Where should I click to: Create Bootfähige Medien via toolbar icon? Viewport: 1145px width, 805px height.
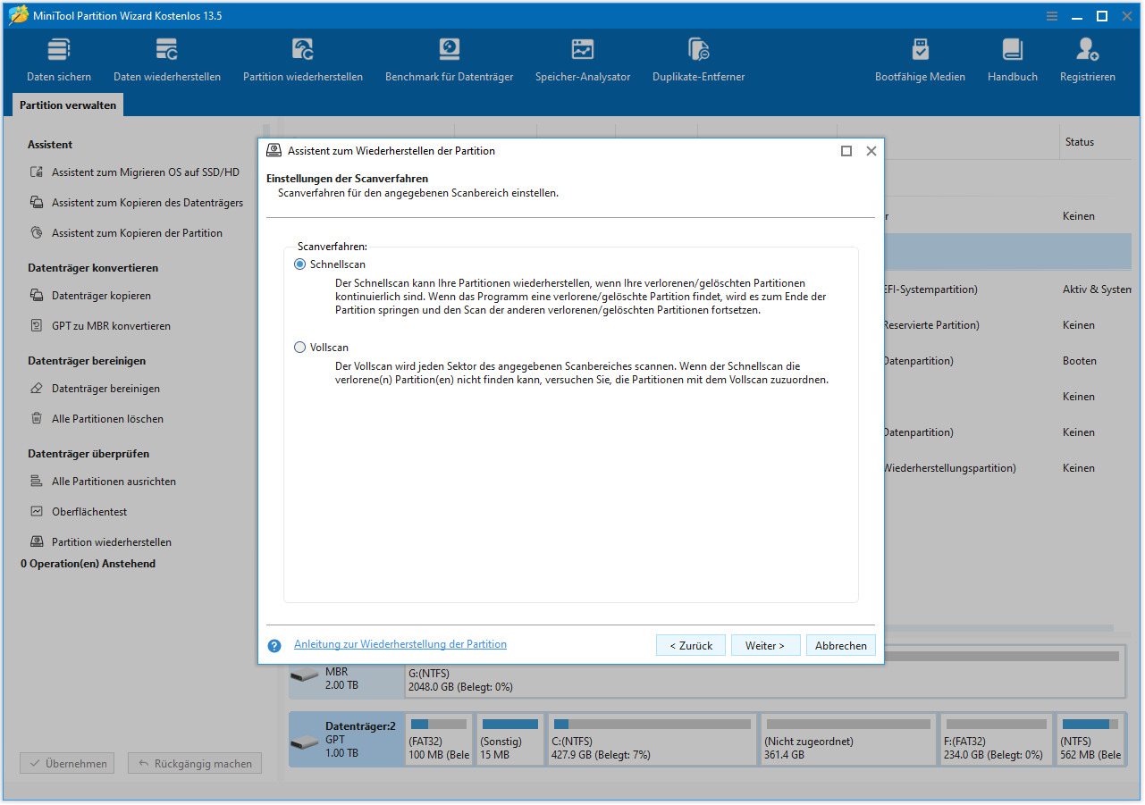pos(920,59)
